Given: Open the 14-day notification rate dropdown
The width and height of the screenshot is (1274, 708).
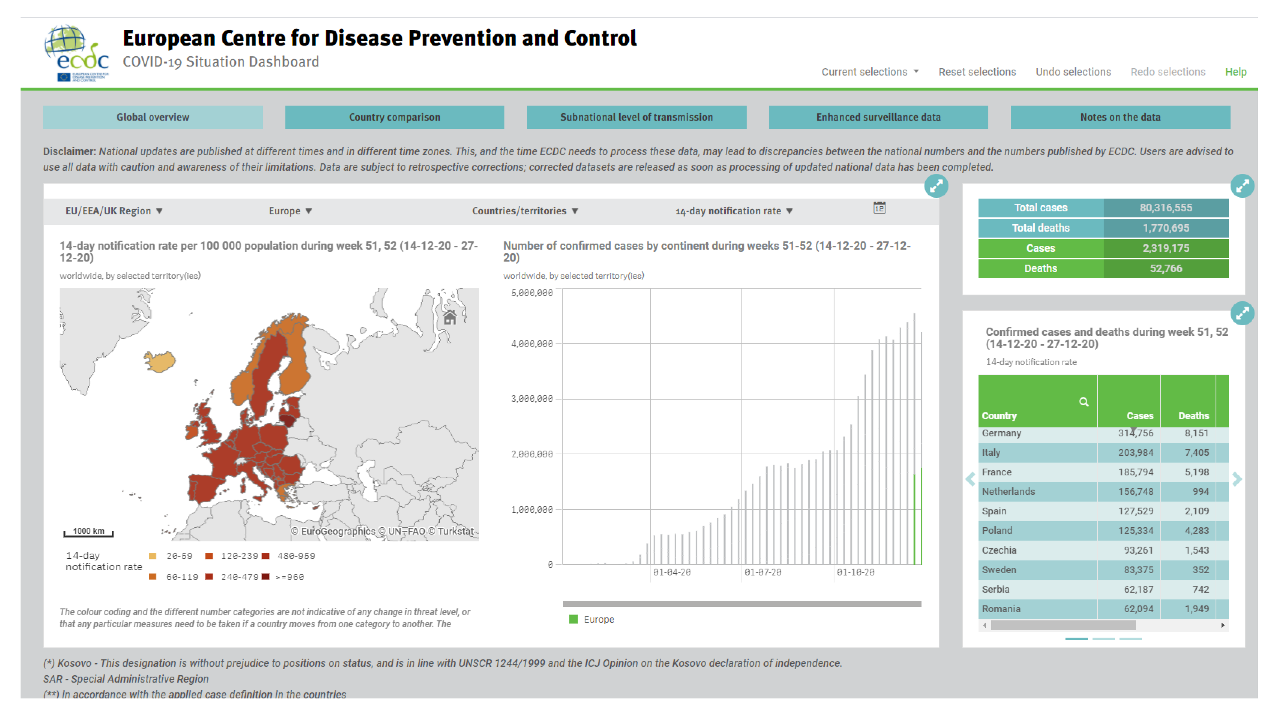Looking at the screenshot, I should (x=733, y=211).
